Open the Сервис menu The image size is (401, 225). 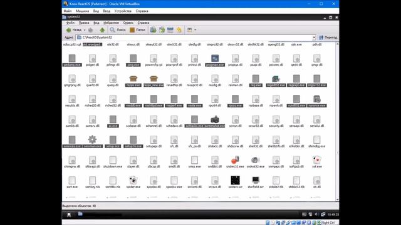pos(128,22)
